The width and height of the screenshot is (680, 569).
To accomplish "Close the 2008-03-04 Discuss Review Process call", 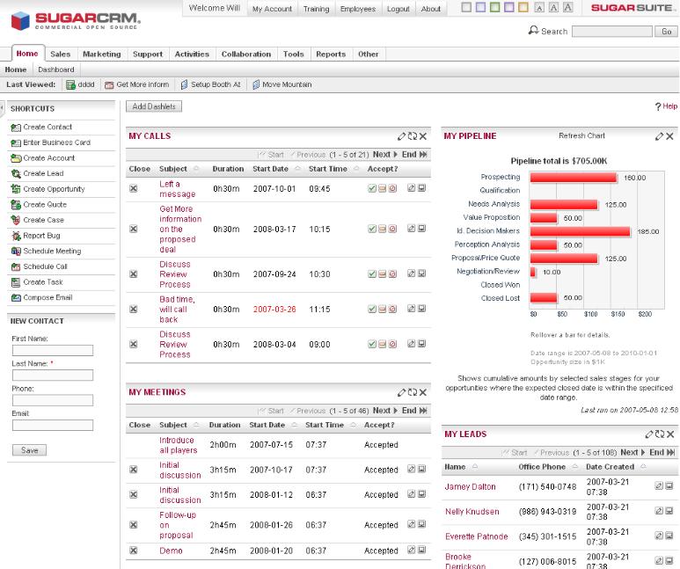I will click(x=134, y=345).
